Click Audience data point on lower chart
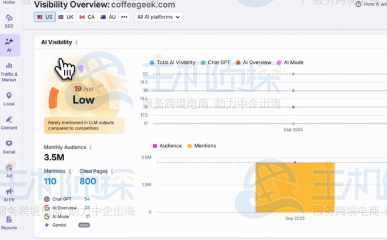The image size is (387, 240). [295, 162]
